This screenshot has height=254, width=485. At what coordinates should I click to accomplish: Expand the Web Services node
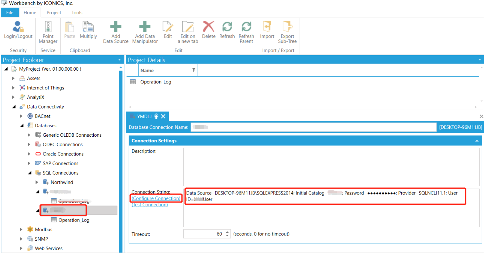tap(21, 248)
